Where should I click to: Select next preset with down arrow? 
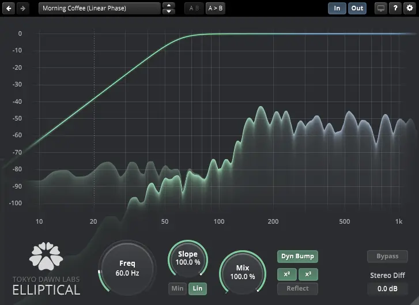point(169,12)
